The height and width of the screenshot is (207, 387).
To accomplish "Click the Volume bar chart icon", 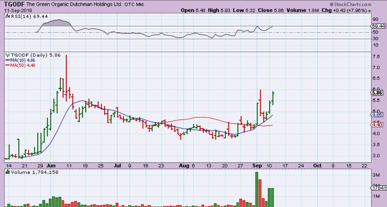I will [x=7, y=172].
